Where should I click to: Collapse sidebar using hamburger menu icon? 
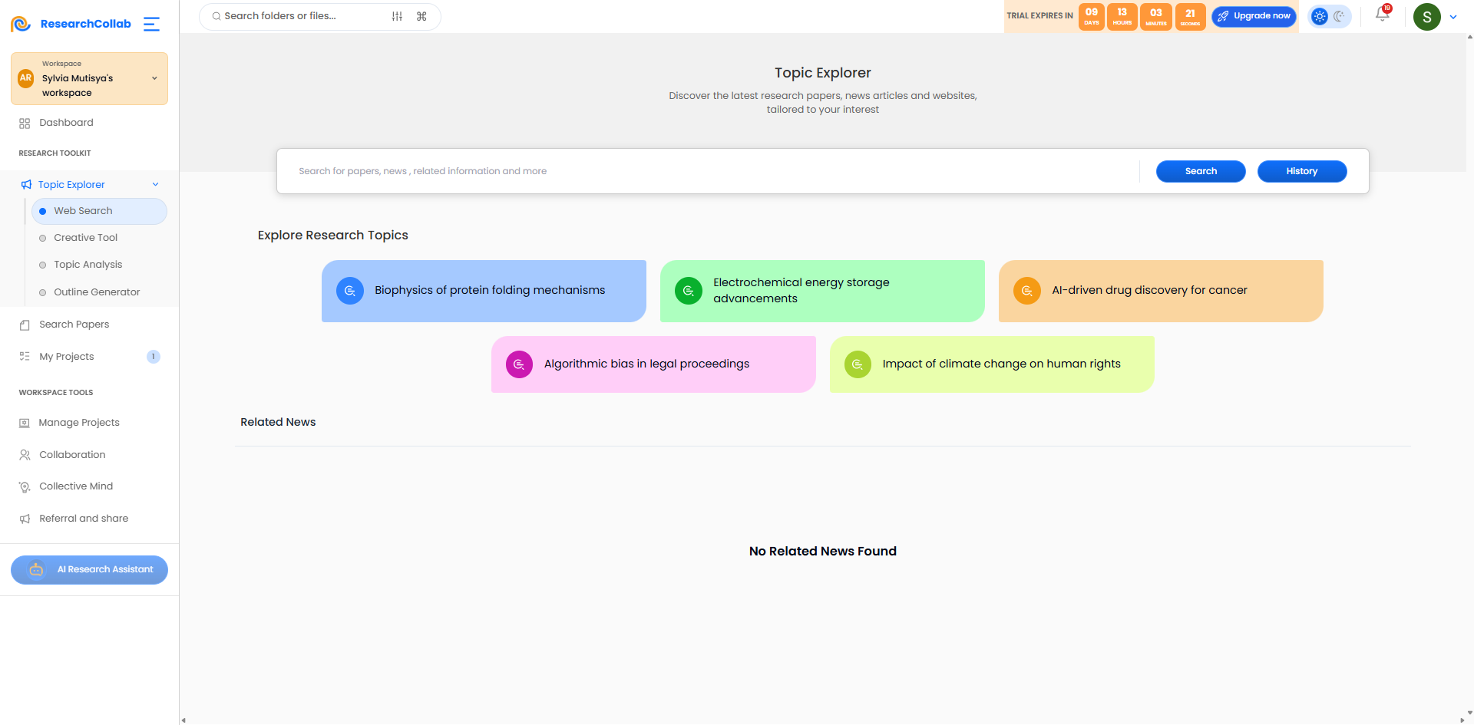click(x=152, y=24)
